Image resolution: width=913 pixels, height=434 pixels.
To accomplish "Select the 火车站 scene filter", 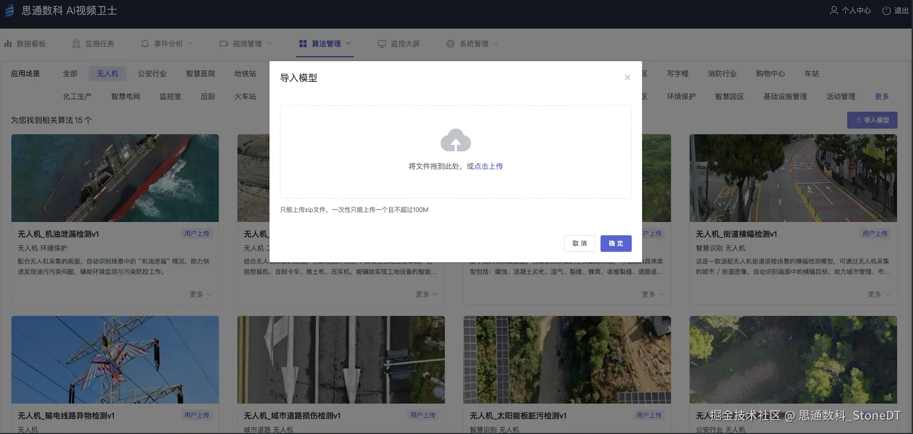I will (245, 96).
